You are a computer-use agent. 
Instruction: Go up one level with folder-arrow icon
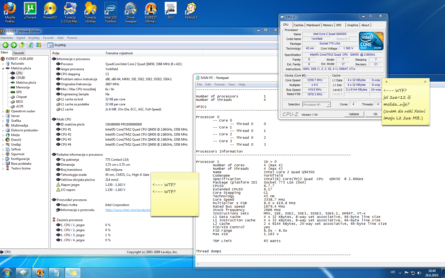pyautogui.click(x=22, y=45)
